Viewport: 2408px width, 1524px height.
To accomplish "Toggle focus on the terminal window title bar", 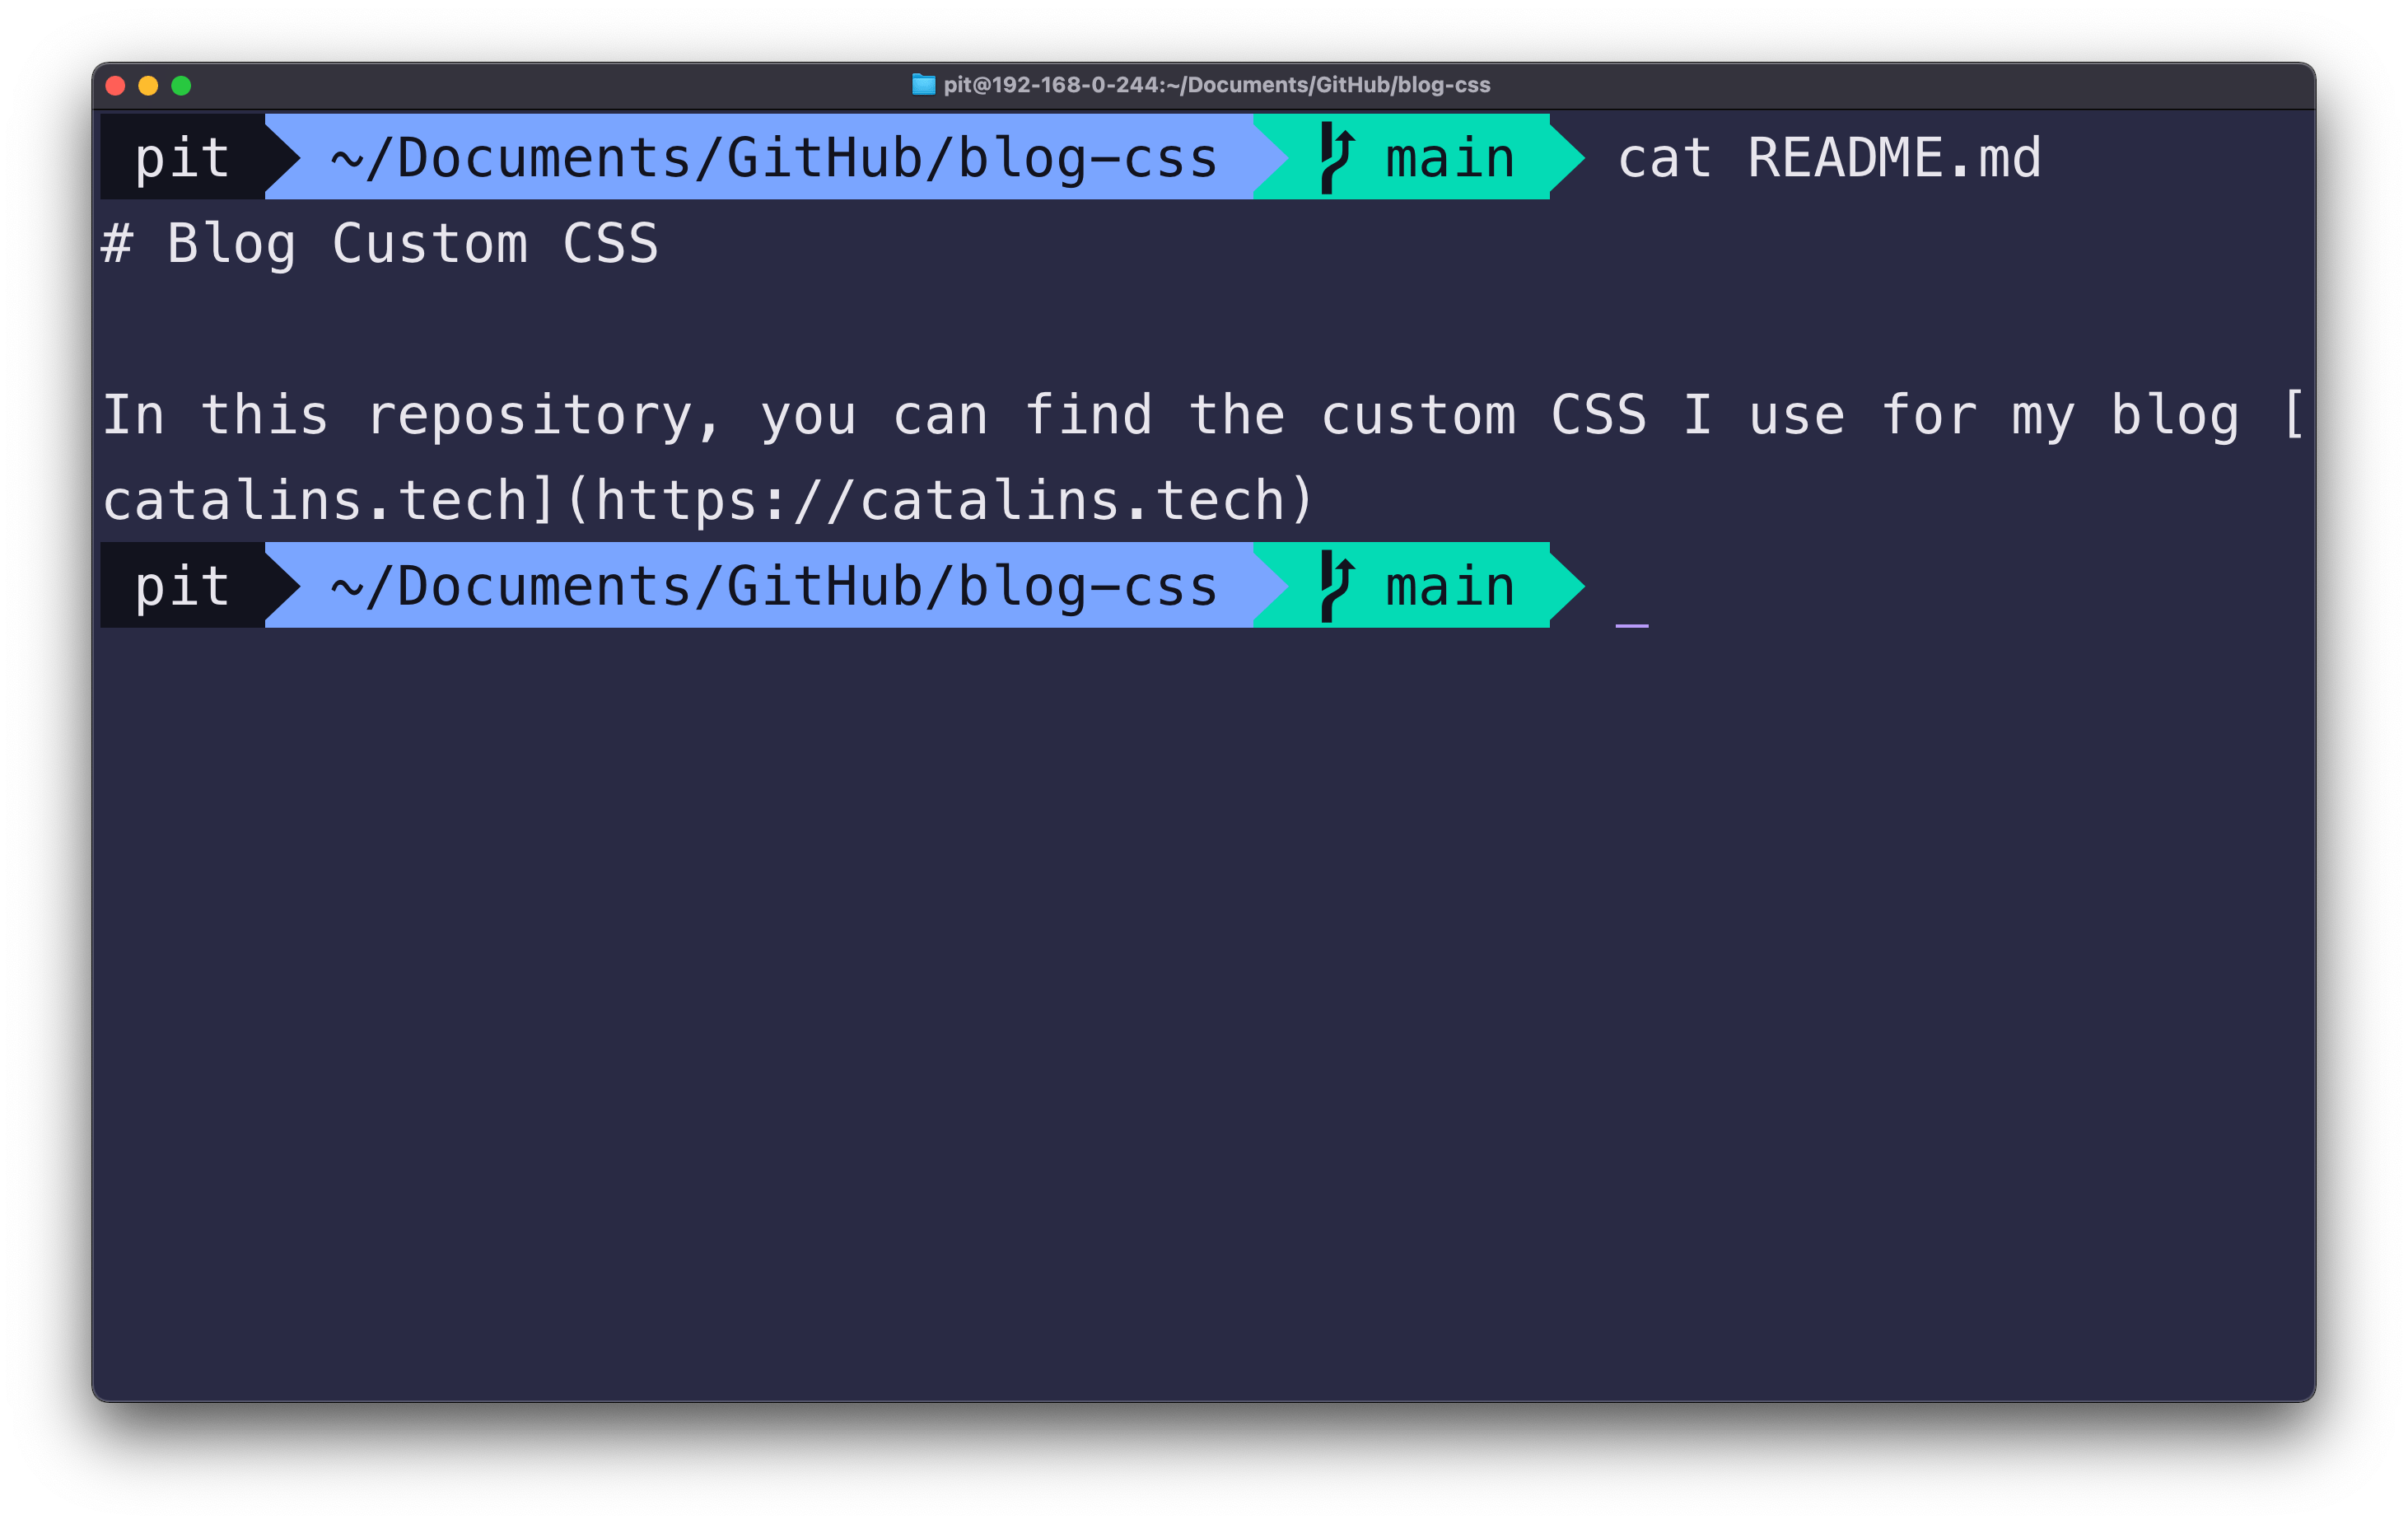I will (1200, 86).
